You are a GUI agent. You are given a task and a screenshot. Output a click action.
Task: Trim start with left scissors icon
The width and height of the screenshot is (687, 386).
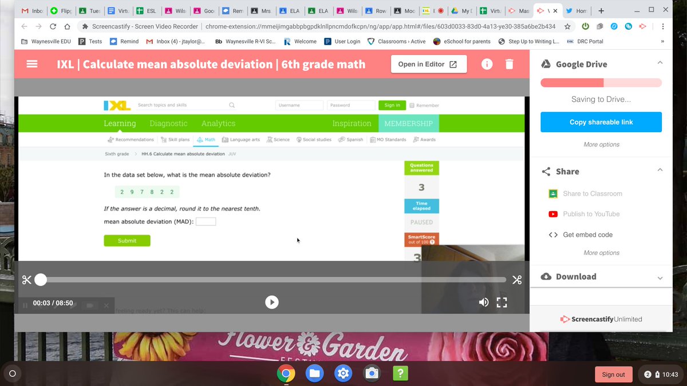(27, 280)
